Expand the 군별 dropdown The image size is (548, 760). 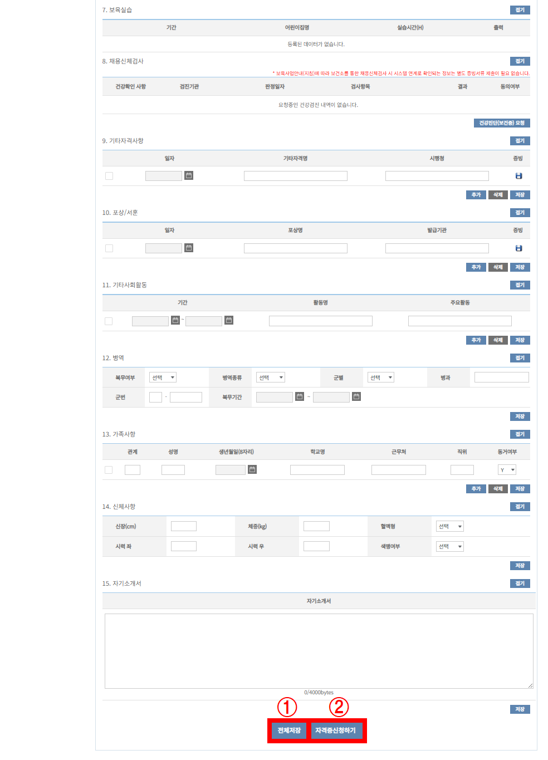tap(381, 377)
